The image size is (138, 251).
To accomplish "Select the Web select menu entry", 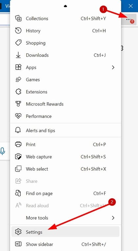I will (66, 169).
